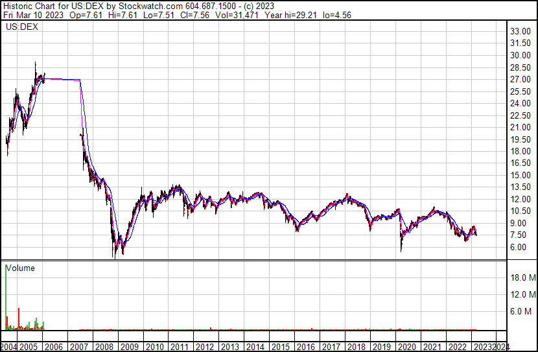
Task: Click the Vol=31,471 volume value
Action: [237, 15]
